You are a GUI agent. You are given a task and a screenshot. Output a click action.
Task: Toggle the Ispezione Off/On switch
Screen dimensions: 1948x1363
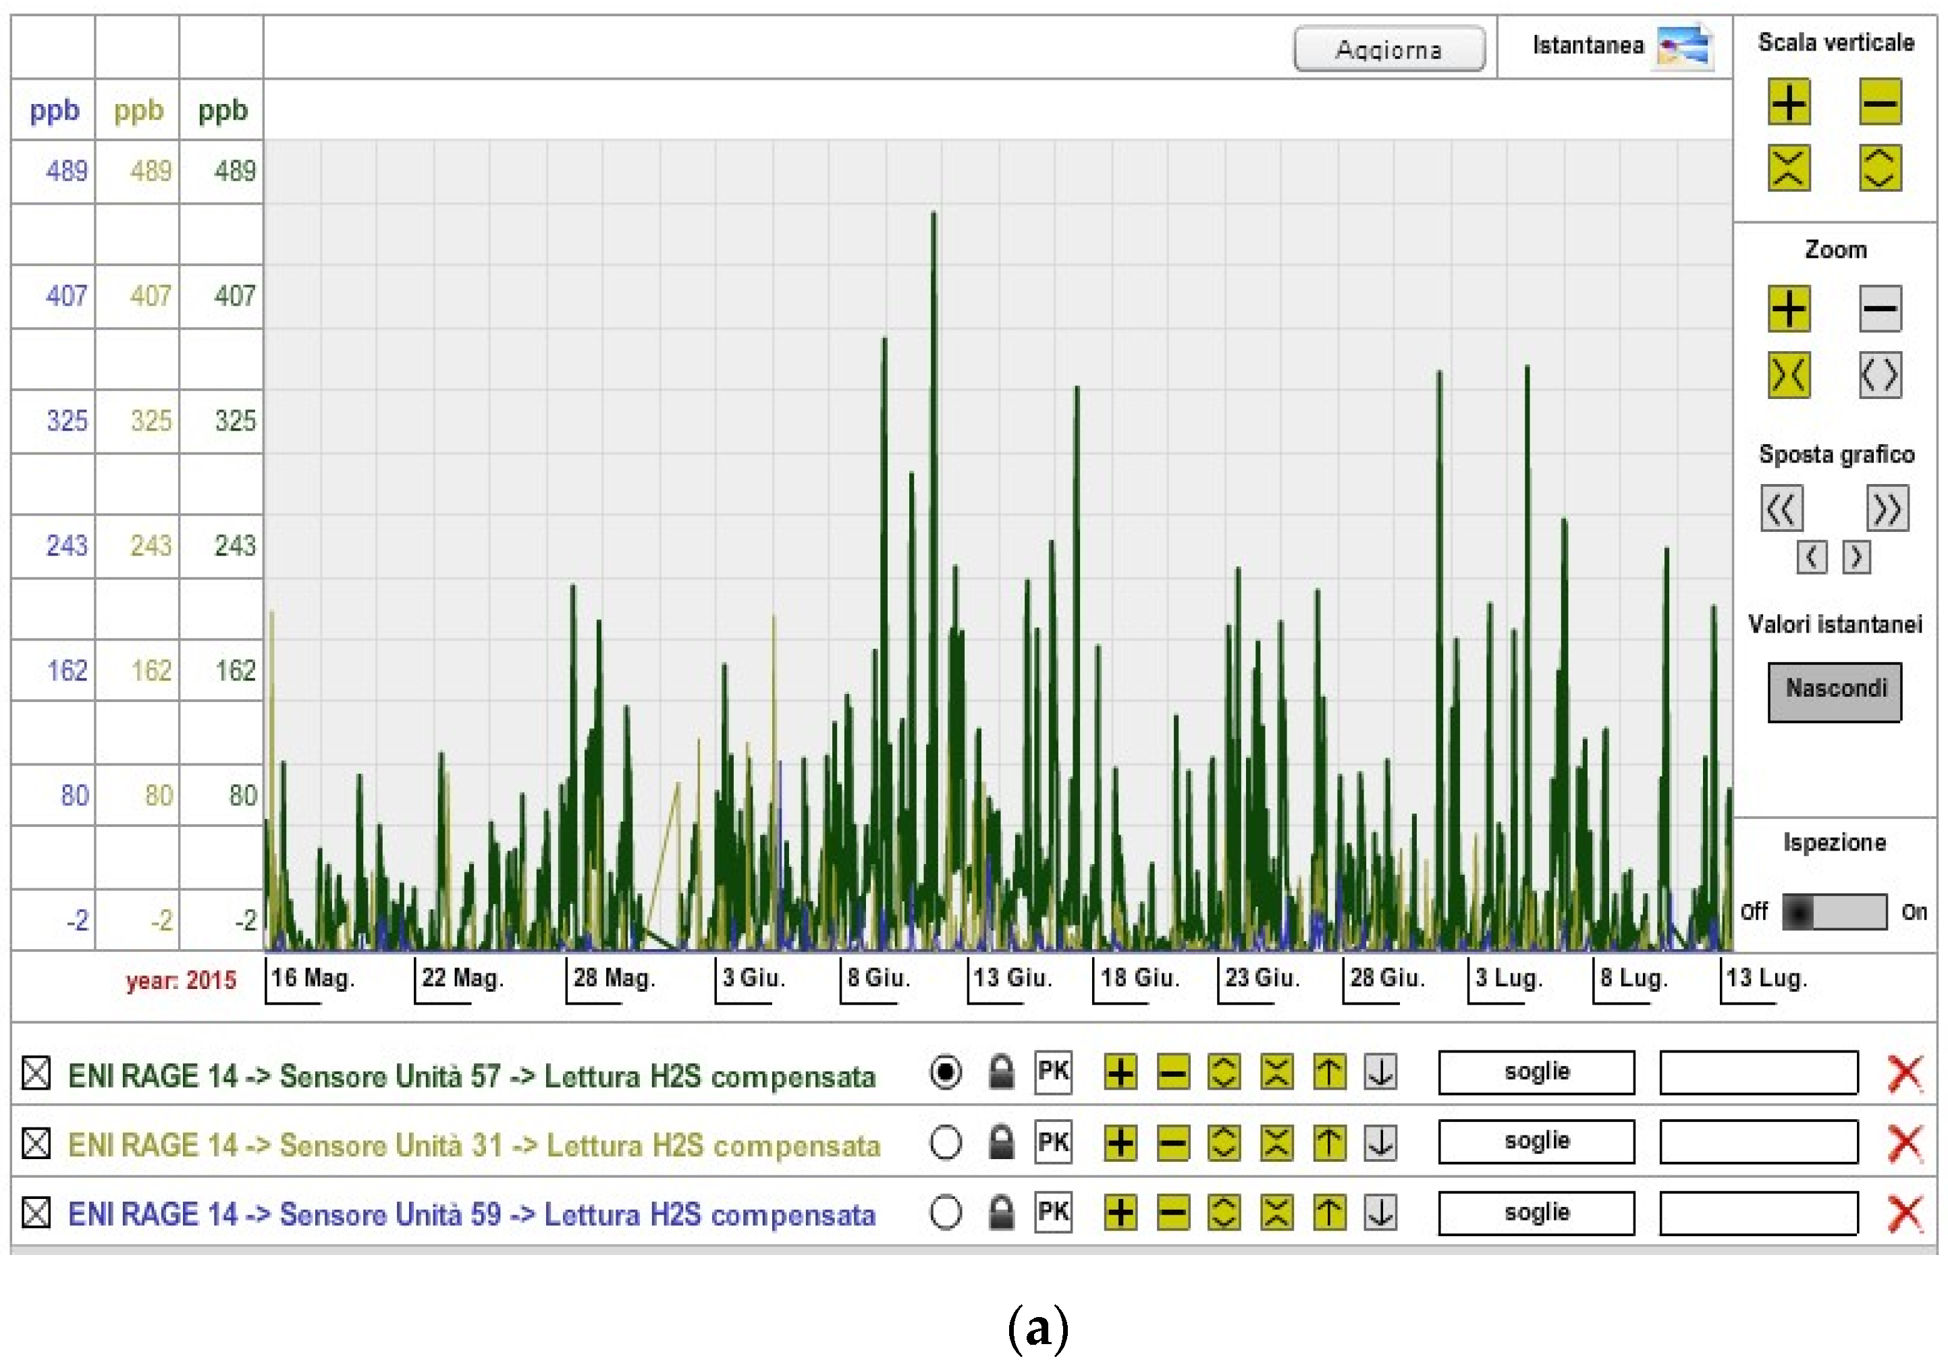(1835, 912)
